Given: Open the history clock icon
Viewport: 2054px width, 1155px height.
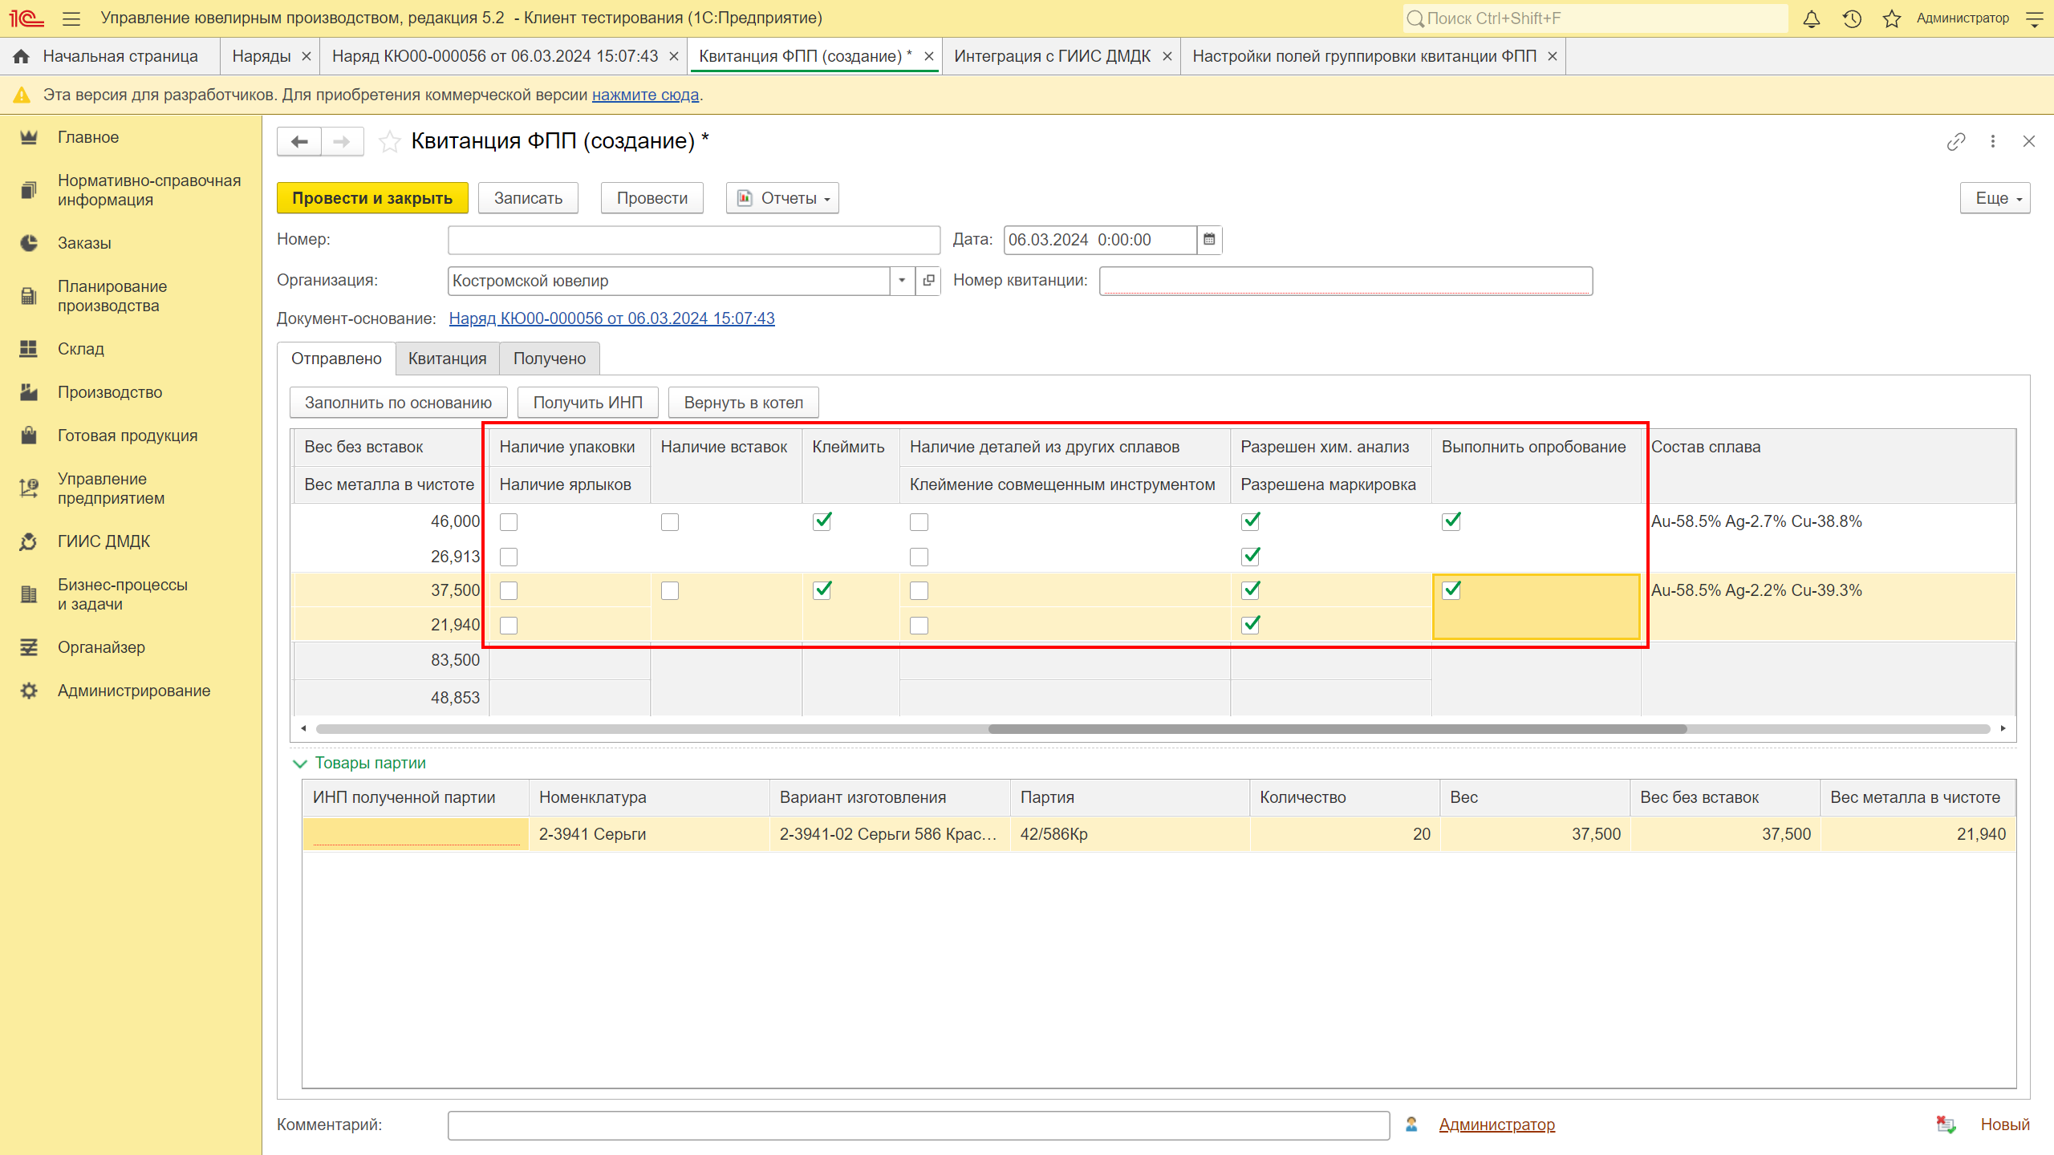Looking at the screenshot, I should [1852, 18].
